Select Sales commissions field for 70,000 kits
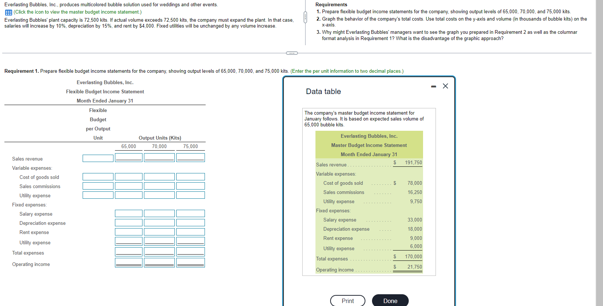 point(159,186)
